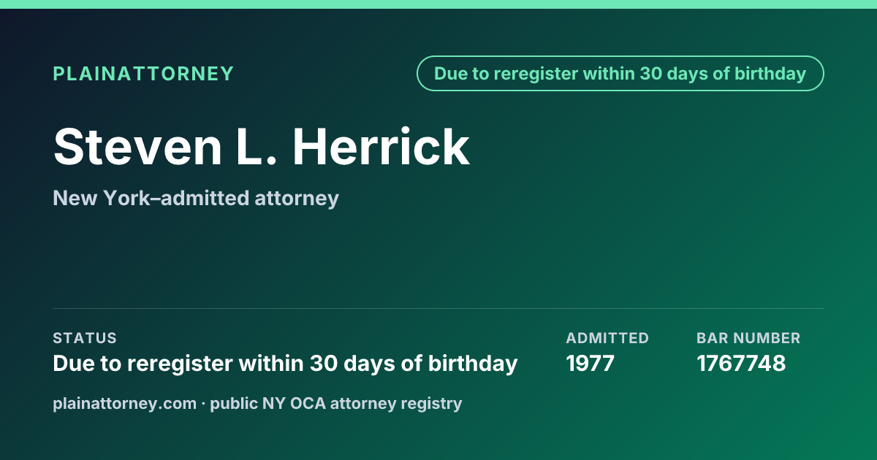Select the bold status value below STATUS
Screen dimensions: 877x460
pos(285,363)
